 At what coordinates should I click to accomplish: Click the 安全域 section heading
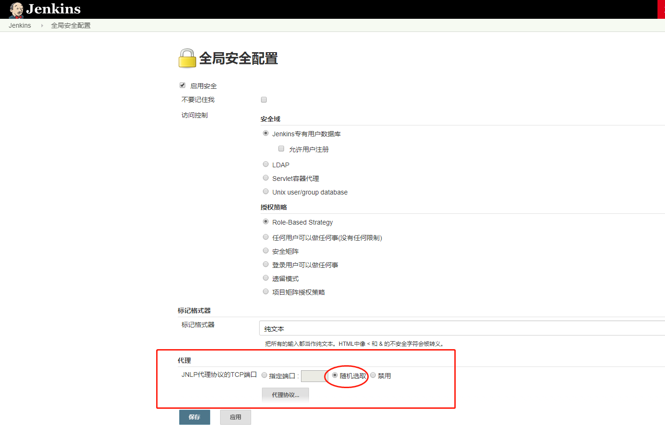tap(270, 119)
